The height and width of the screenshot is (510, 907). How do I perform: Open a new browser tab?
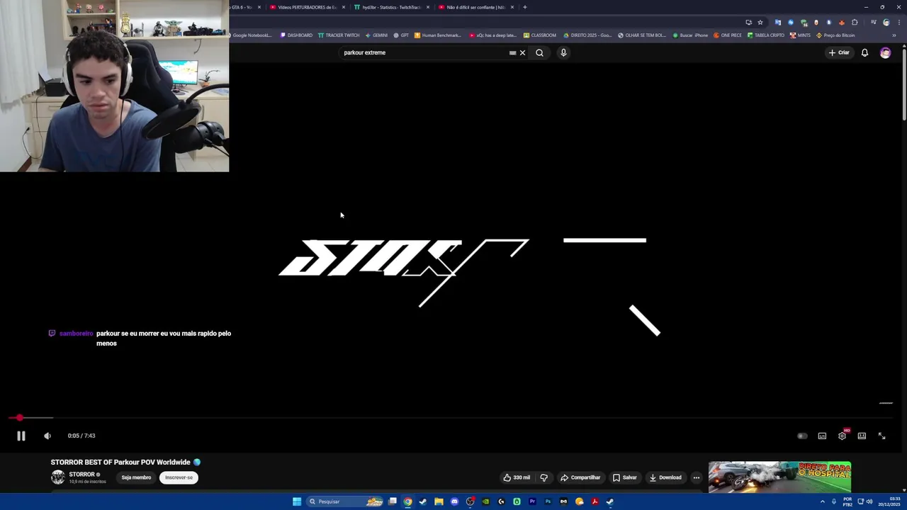525,7
